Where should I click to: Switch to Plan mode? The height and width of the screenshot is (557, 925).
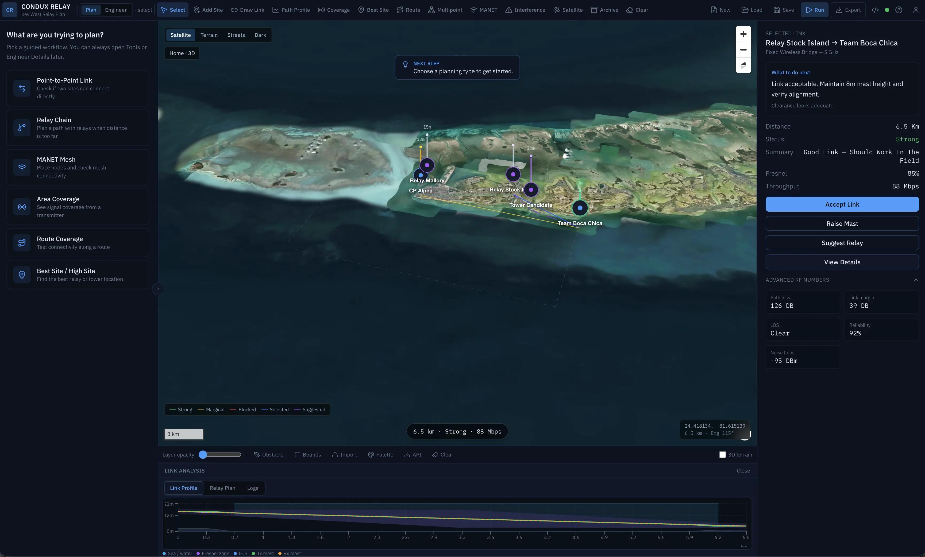click(x=91, y=10)
